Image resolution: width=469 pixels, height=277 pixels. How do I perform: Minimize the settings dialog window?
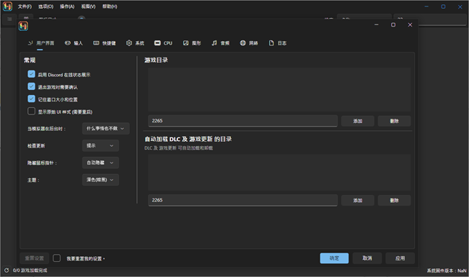coord(377,24)
